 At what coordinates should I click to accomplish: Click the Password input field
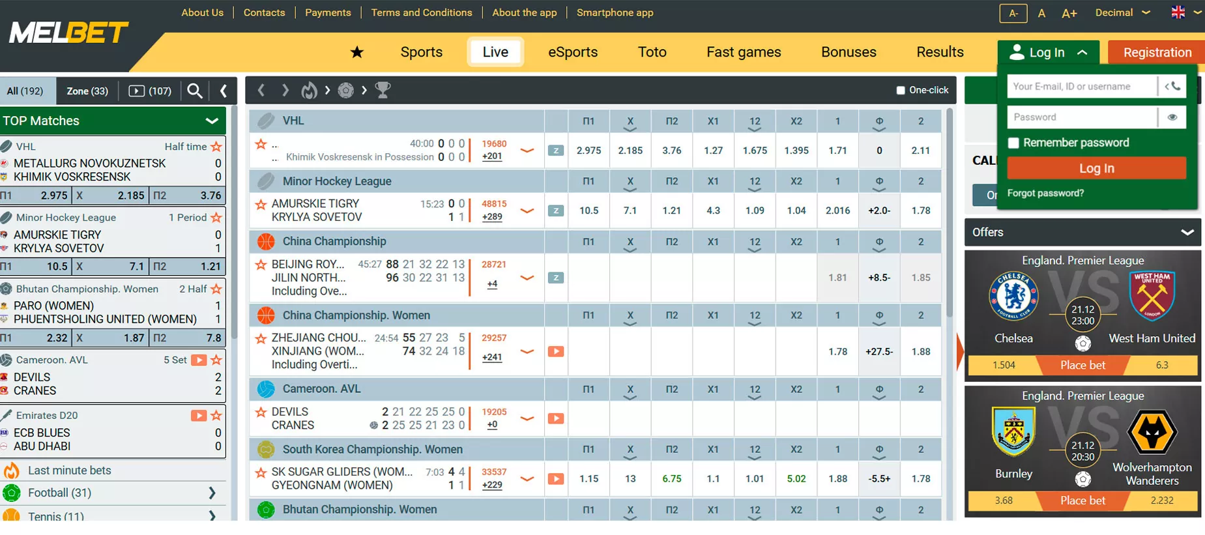[x=1082, y=117]
